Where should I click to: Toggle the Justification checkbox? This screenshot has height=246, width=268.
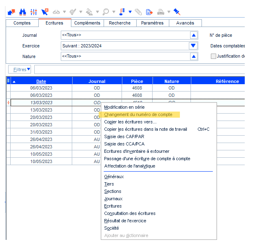[213, 56]
